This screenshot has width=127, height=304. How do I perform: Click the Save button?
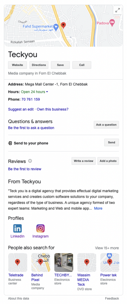tap(60, 65)
